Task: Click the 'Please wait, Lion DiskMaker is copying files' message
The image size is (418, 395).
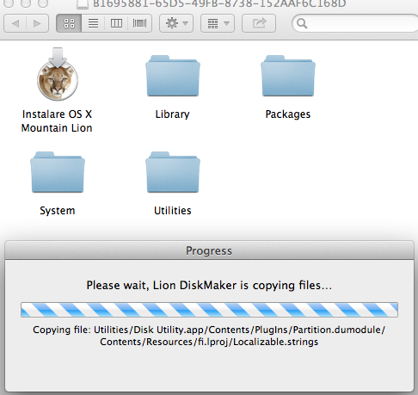Action: pyautogui.click(x=209, y=286)
